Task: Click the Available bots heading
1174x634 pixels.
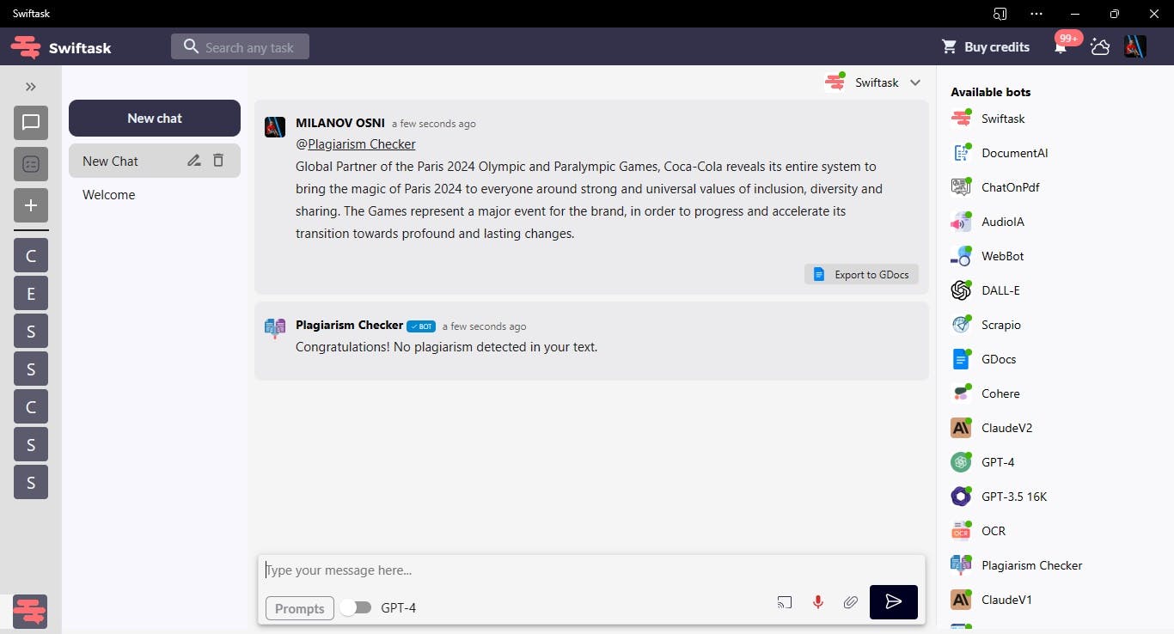Action: [x=990, y=92]
